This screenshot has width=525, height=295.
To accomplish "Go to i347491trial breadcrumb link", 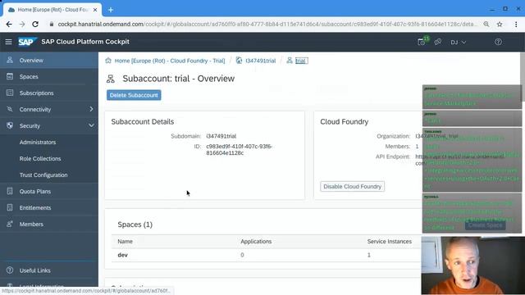I will pyautogui.click(x=261, y=61).
